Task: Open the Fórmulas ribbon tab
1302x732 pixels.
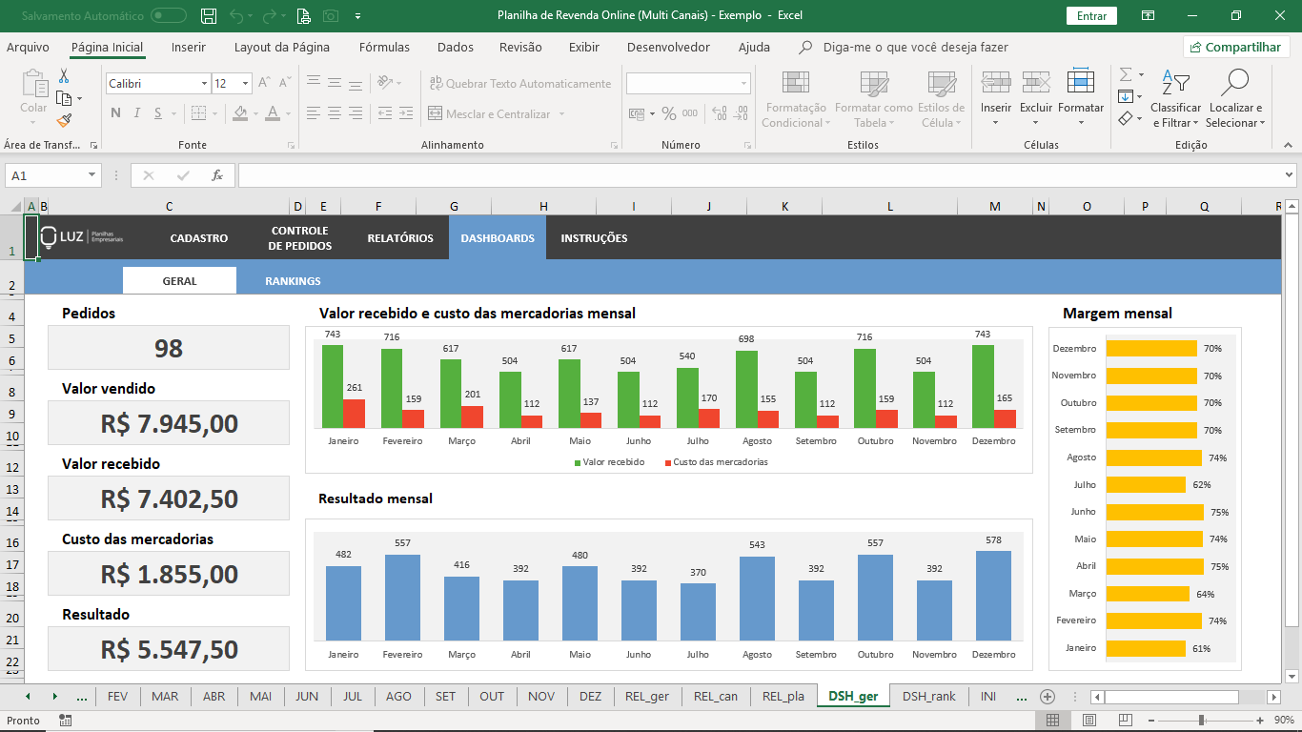Action: tap(384, 47)
